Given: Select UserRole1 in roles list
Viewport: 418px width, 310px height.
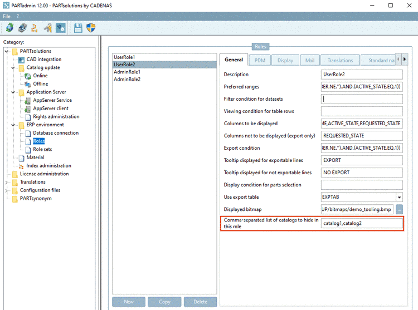Looking at the screenshot, I should pyautogui.click(x=164, y=57).
